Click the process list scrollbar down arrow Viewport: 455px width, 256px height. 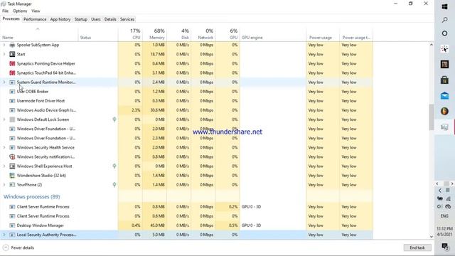coord(432,237)
